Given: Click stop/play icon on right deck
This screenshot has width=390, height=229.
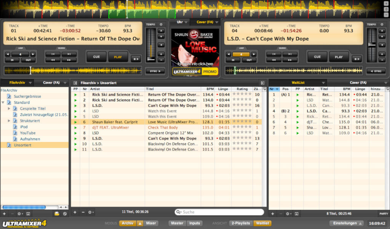Looking at the screenshot, I should [356, 59].
